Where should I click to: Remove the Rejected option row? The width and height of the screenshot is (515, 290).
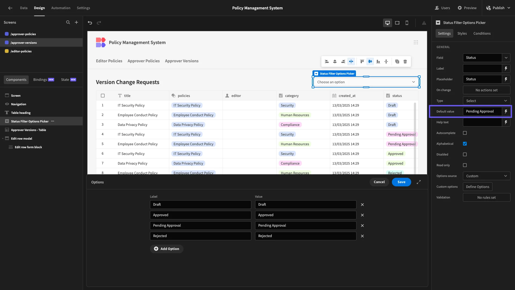[362, 236]
